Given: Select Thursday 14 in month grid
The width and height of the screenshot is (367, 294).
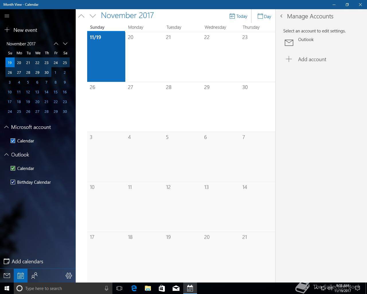Looking at the screenshot, I should [x=257, y=207].
